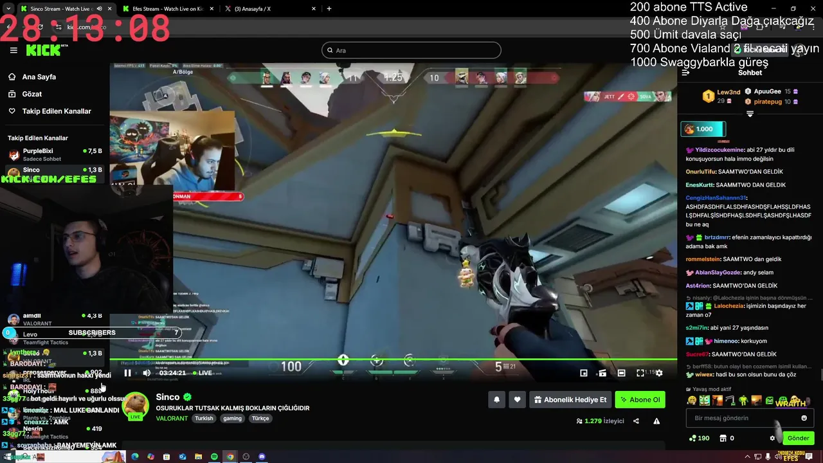The image size is (823, 463).
Task: Enable mini player mode in video controls
Action: tap(584, 373)
